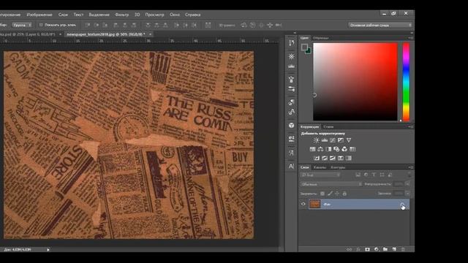The image size is (468, 263).
Task: Click the foreground color swatch
Action: [304, 47]
